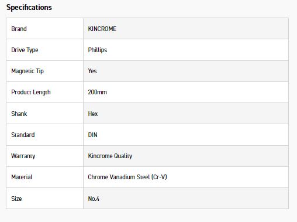Click the DIN standard value

pyautogui.click(x=92, y=135)
